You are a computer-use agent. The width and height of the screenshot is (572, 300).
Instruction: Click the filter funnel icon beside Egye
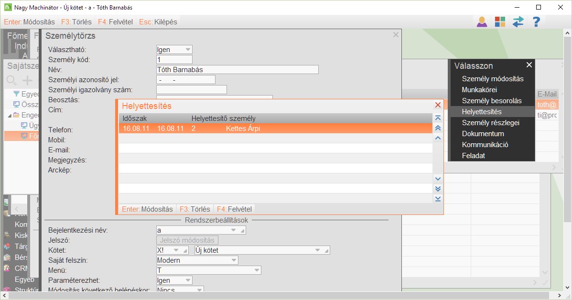(16, 94)
